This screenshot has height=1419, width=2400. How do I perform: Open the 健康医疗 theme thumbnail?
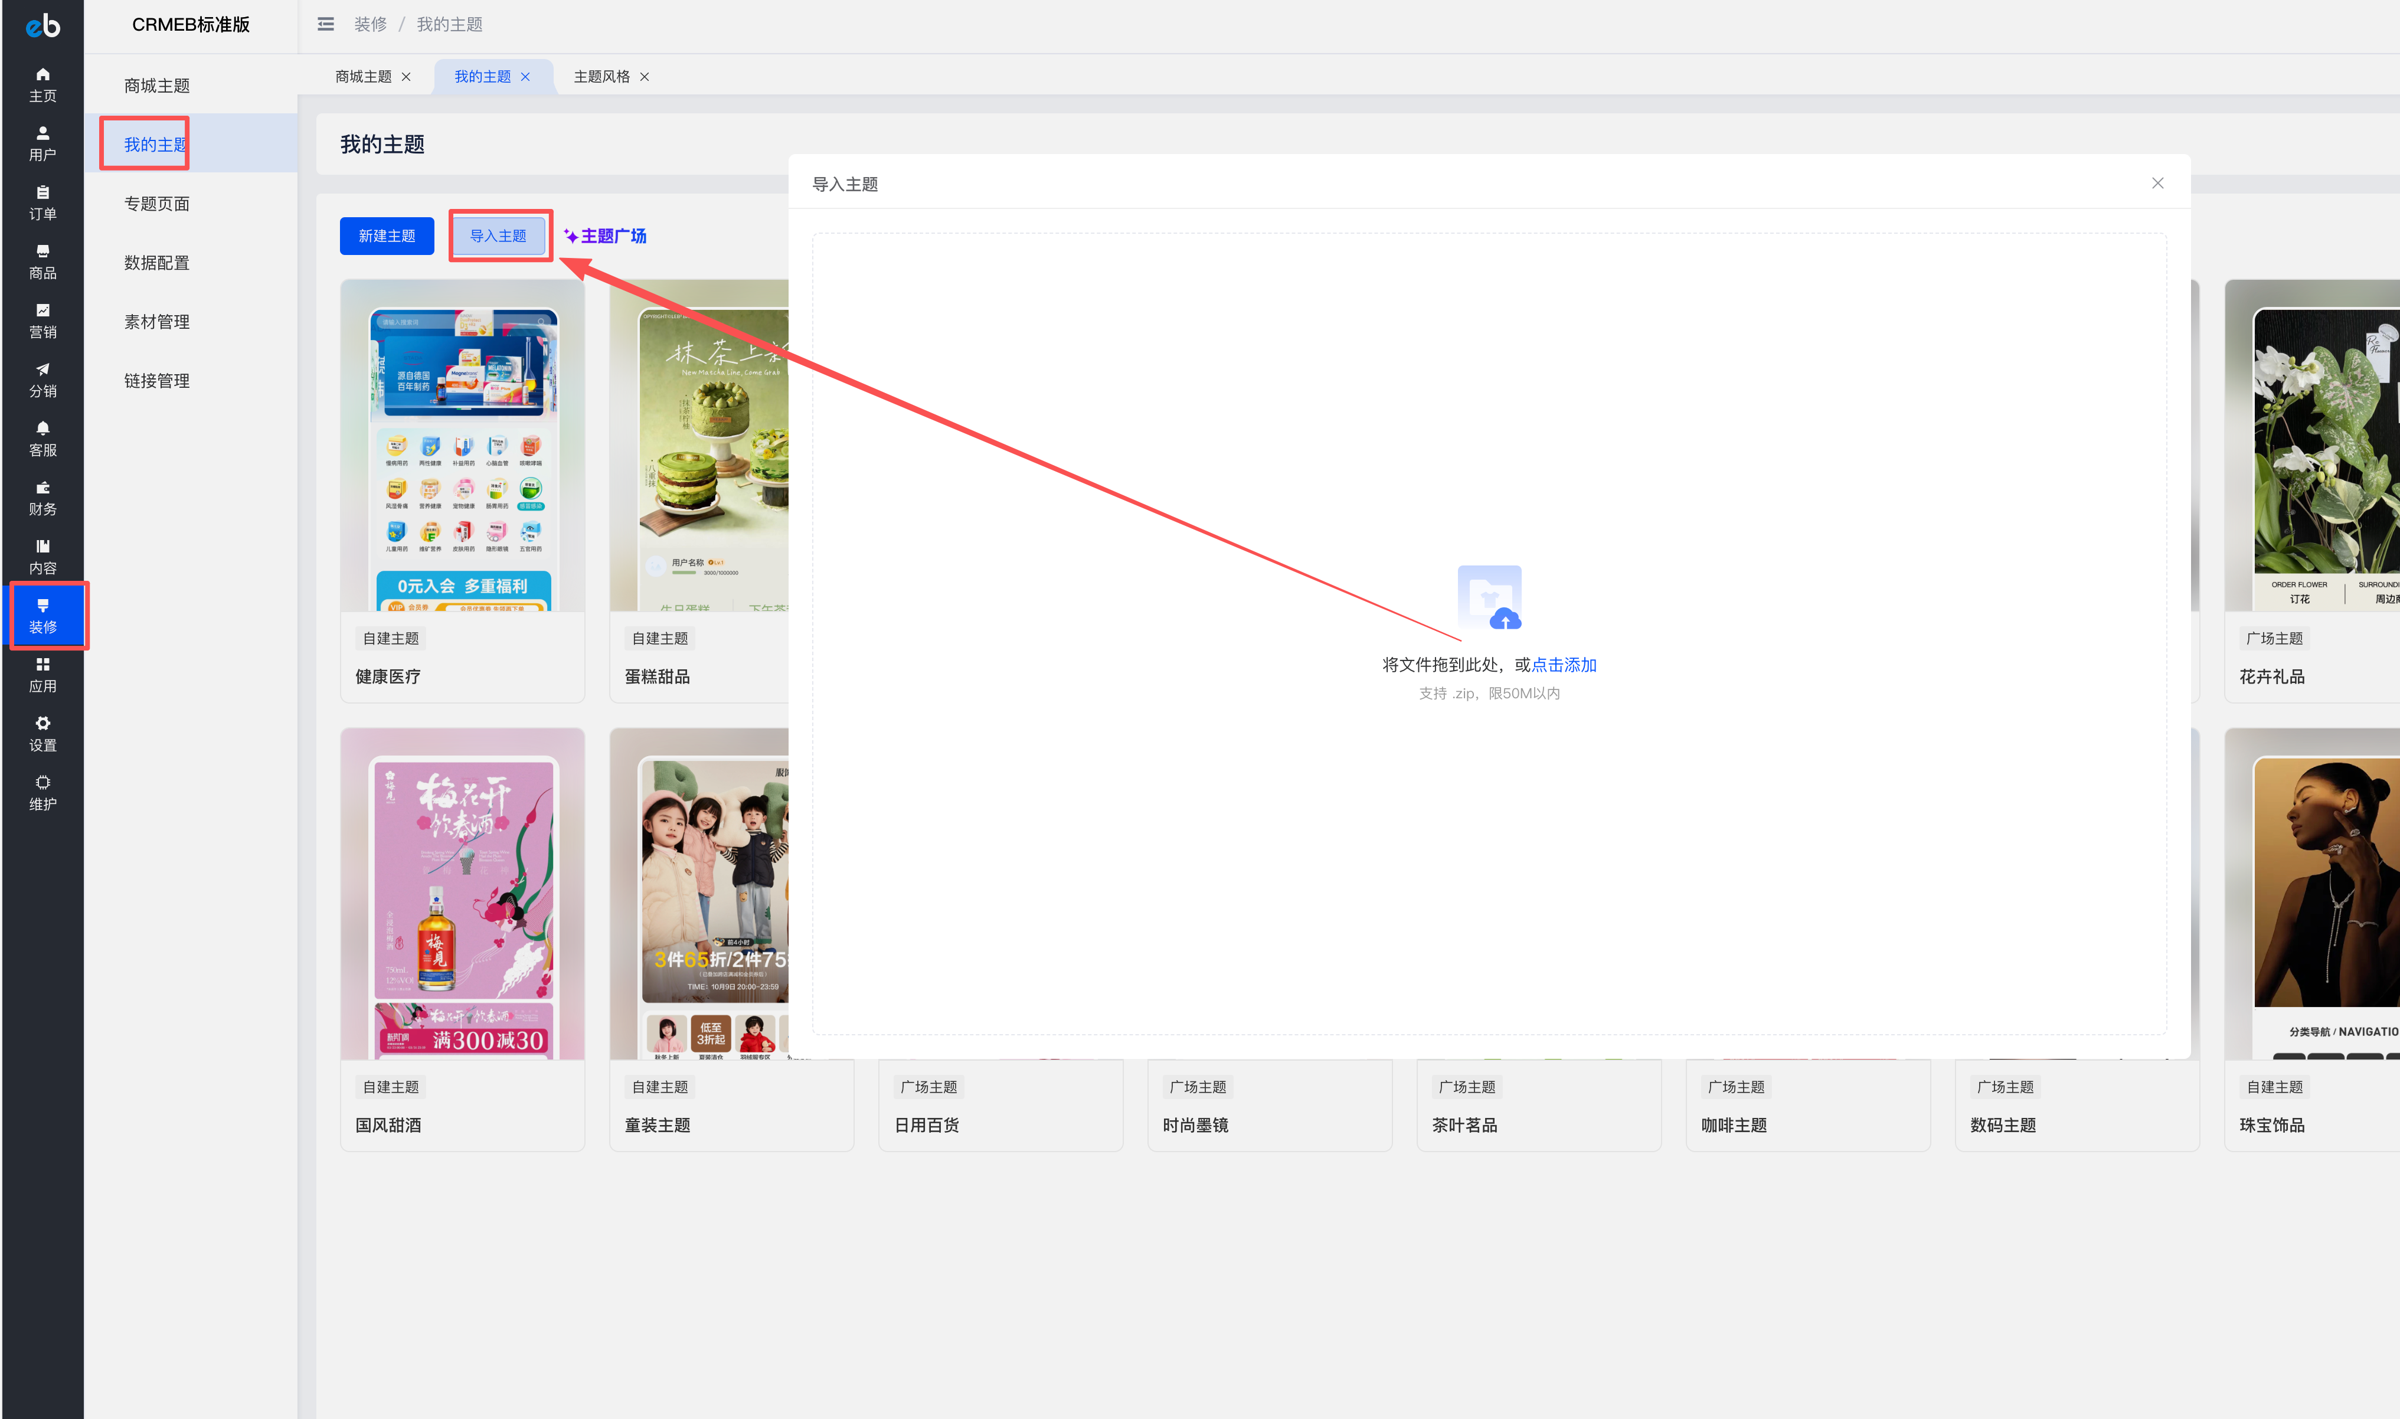tap(463, 446)
